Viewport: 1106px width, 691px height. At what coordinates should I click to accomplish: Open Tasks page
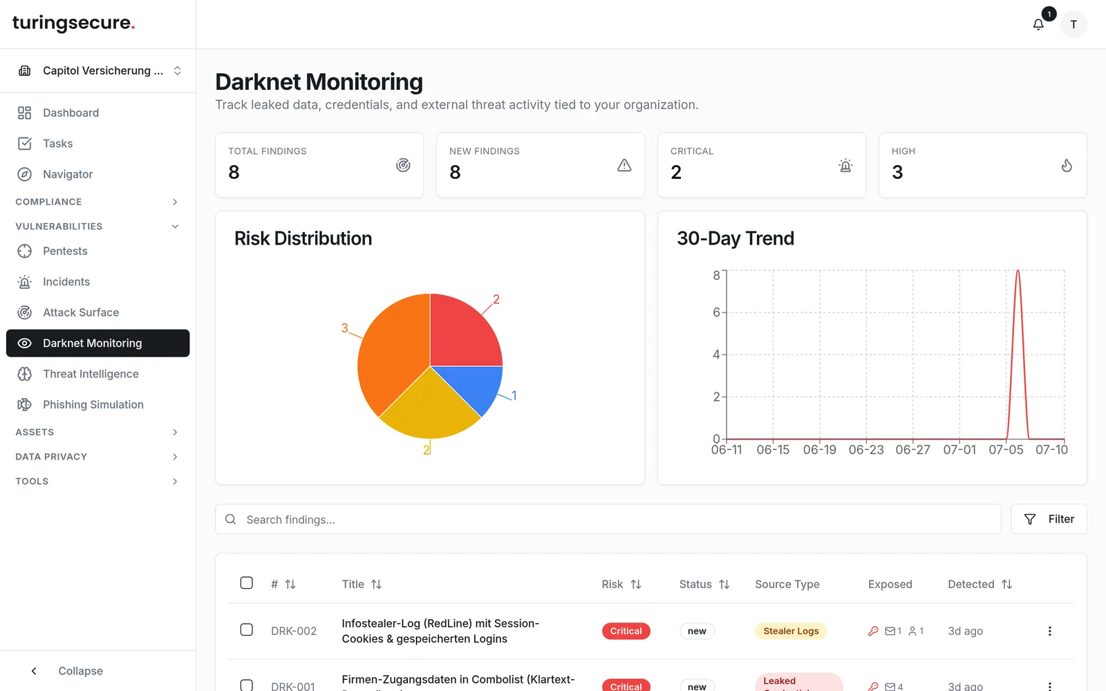click(98, 143)
